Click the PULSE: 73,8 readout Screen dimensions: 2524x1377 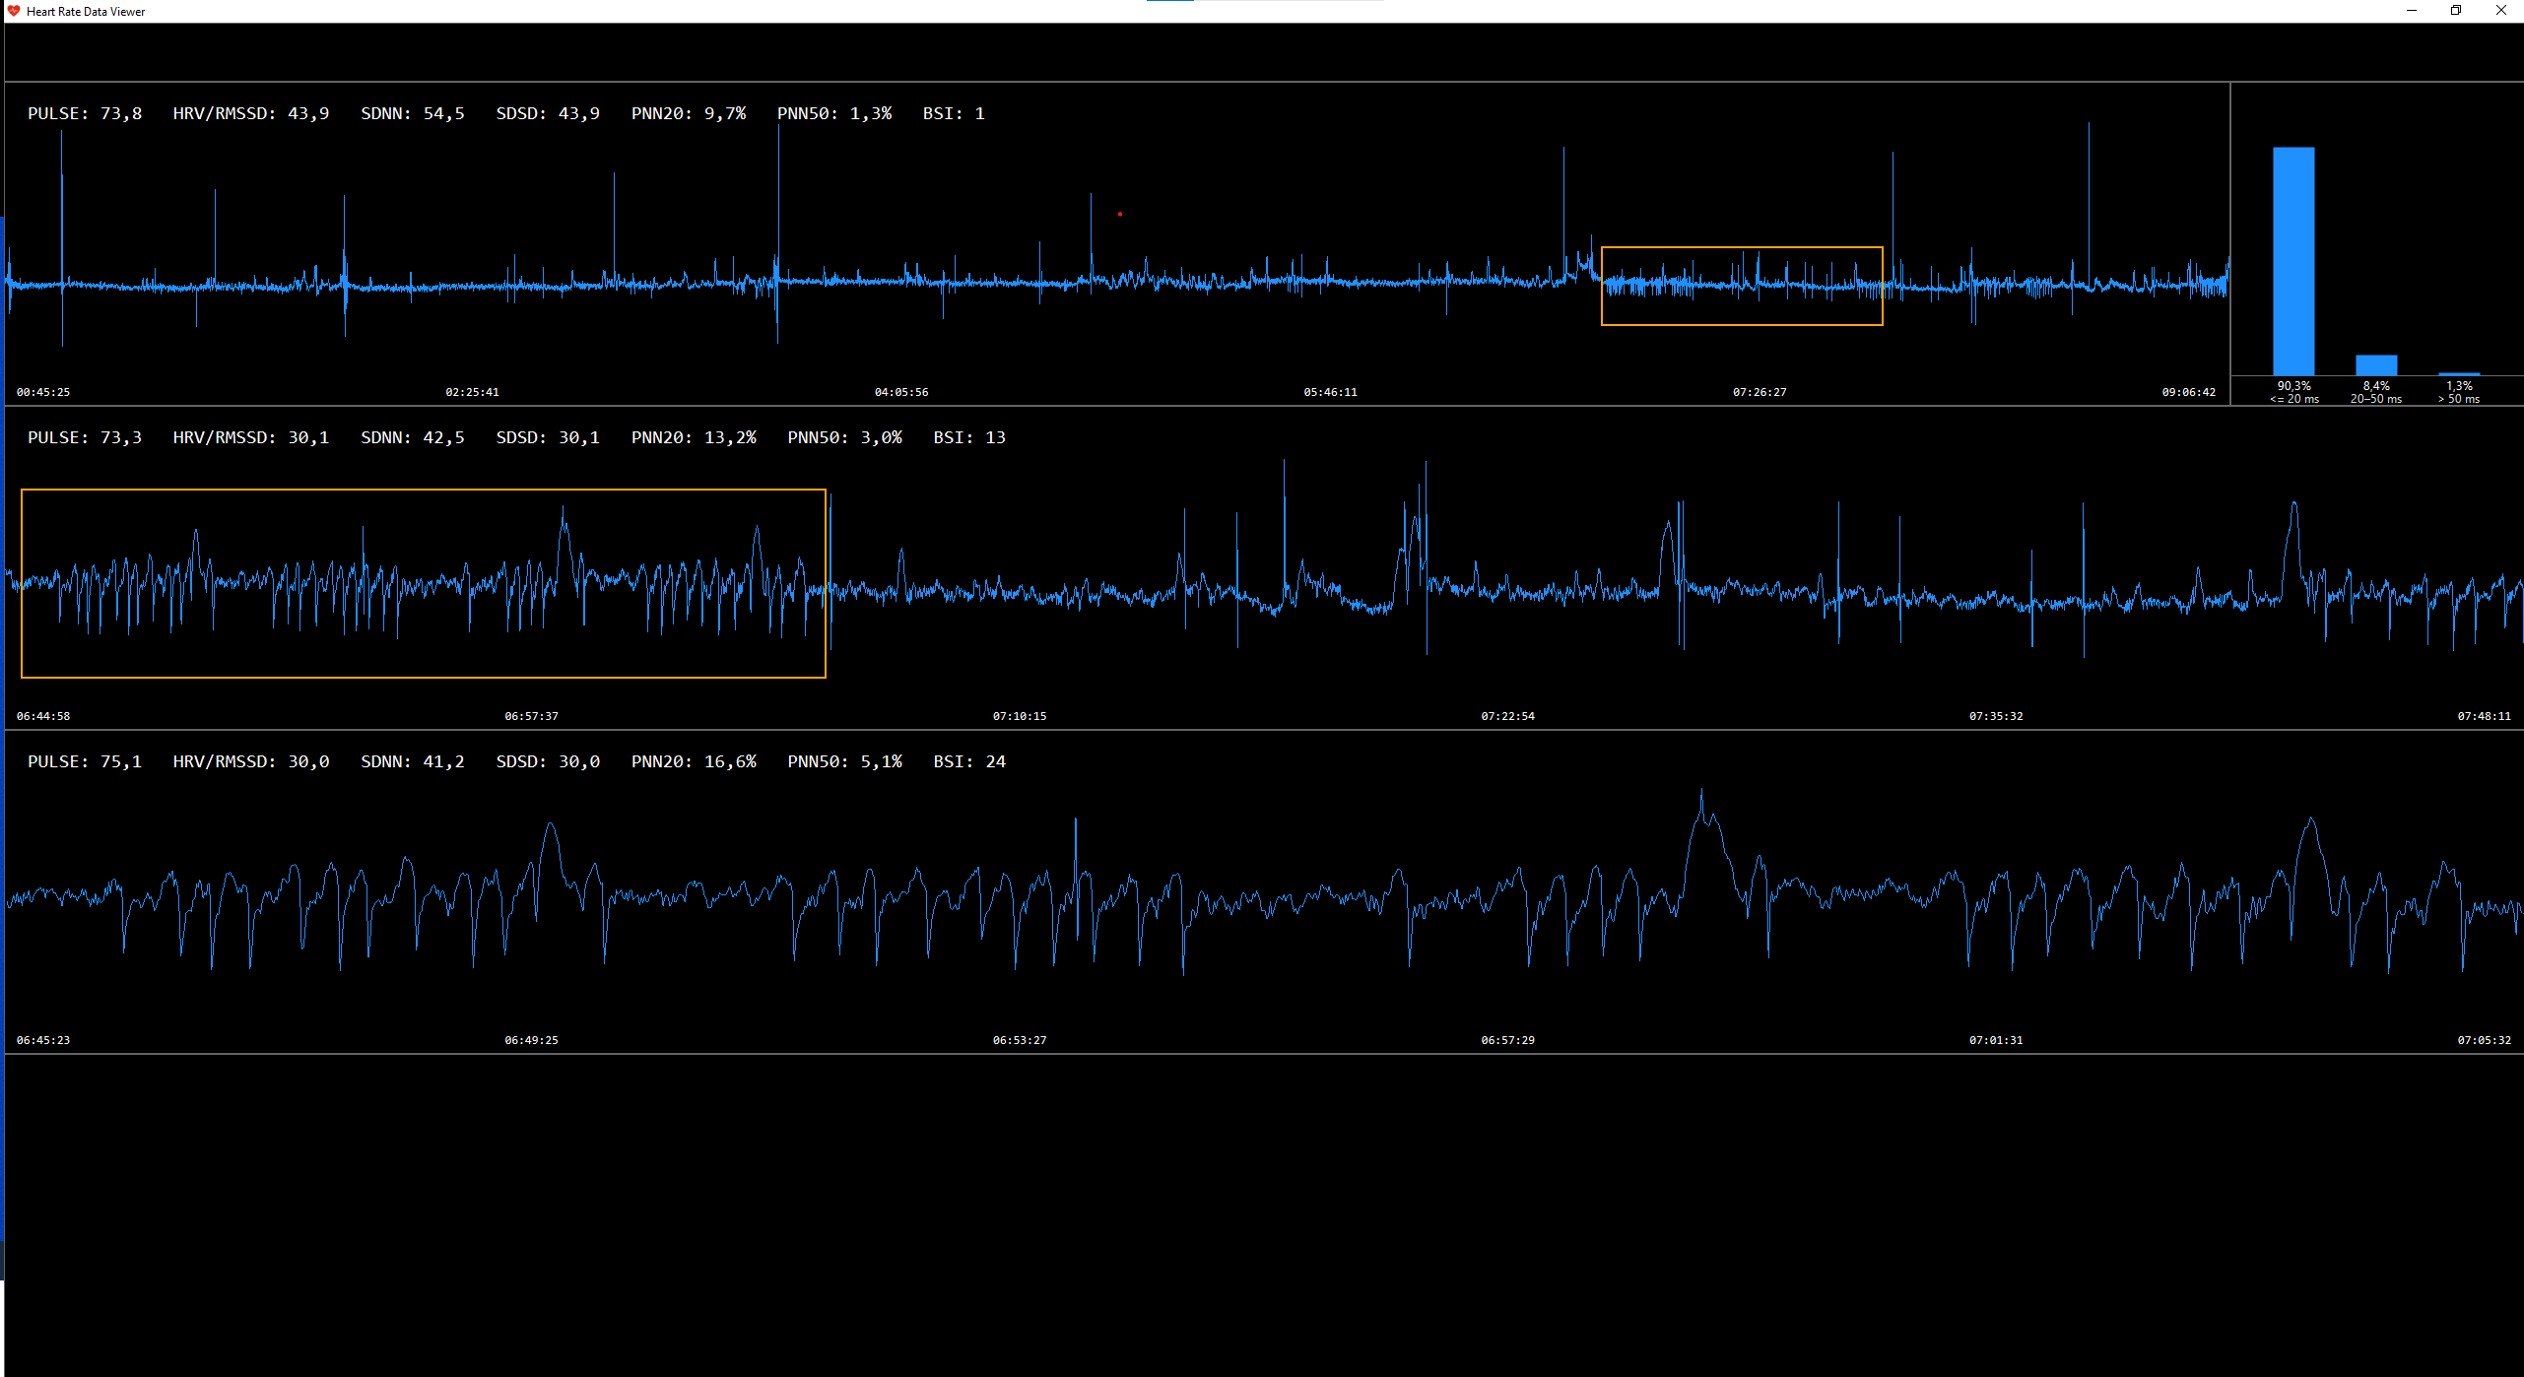pos(85,114)
